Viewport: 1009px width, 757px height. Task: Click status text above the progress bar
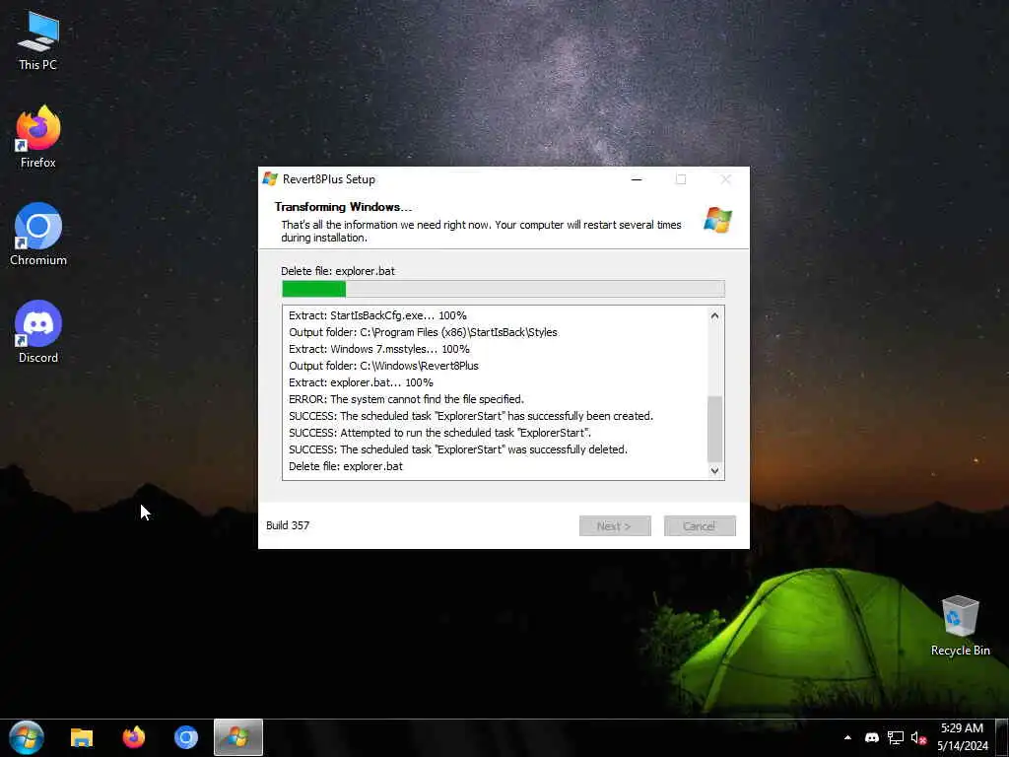click(x=338, y=271)
